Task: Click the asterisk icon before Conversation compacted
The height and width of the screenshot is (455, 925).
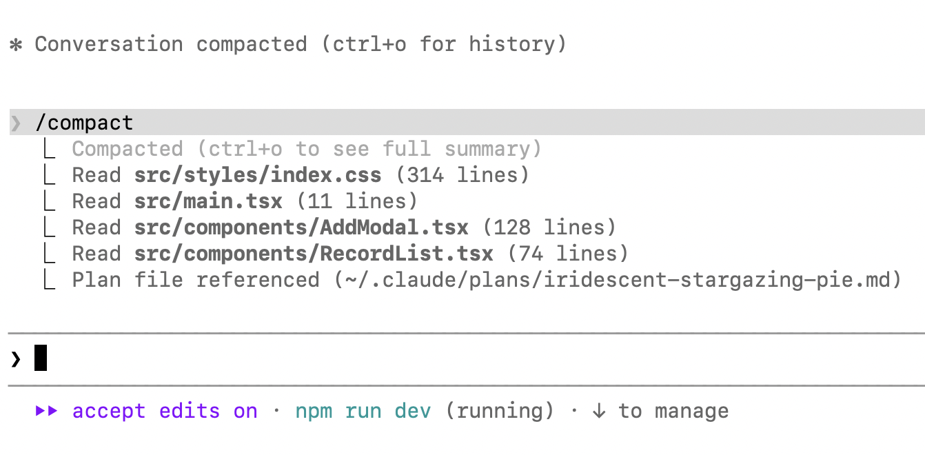Action: 16,45
